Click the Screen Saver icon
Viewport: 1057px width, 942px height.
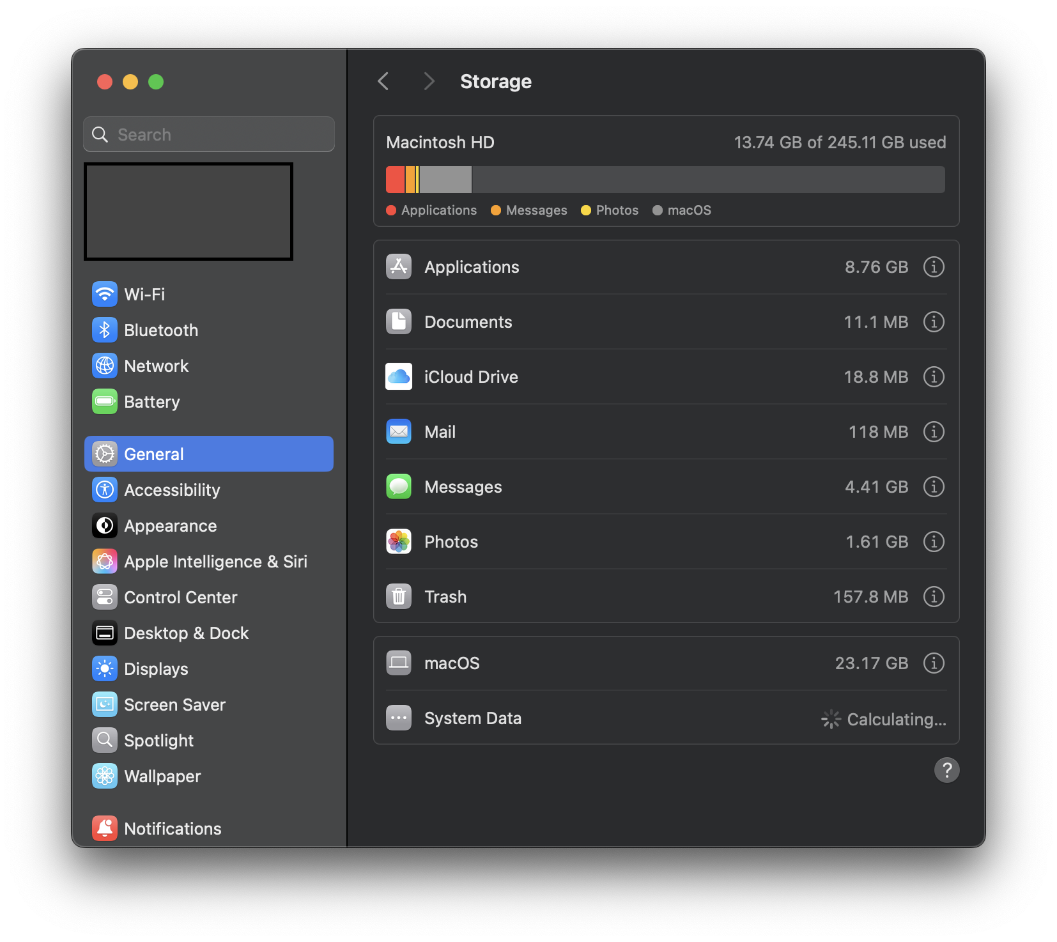tap(105, 704)
